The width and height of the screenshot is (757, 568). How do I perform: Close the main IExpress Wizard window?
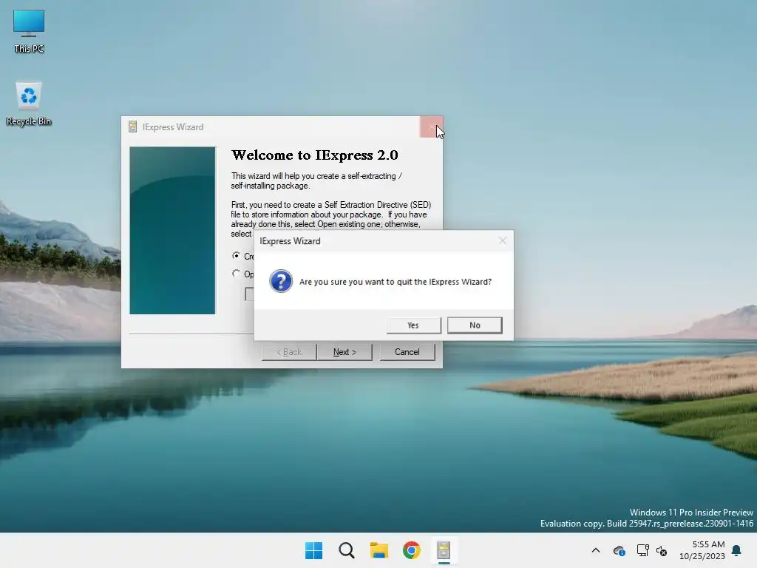[431, 126]
